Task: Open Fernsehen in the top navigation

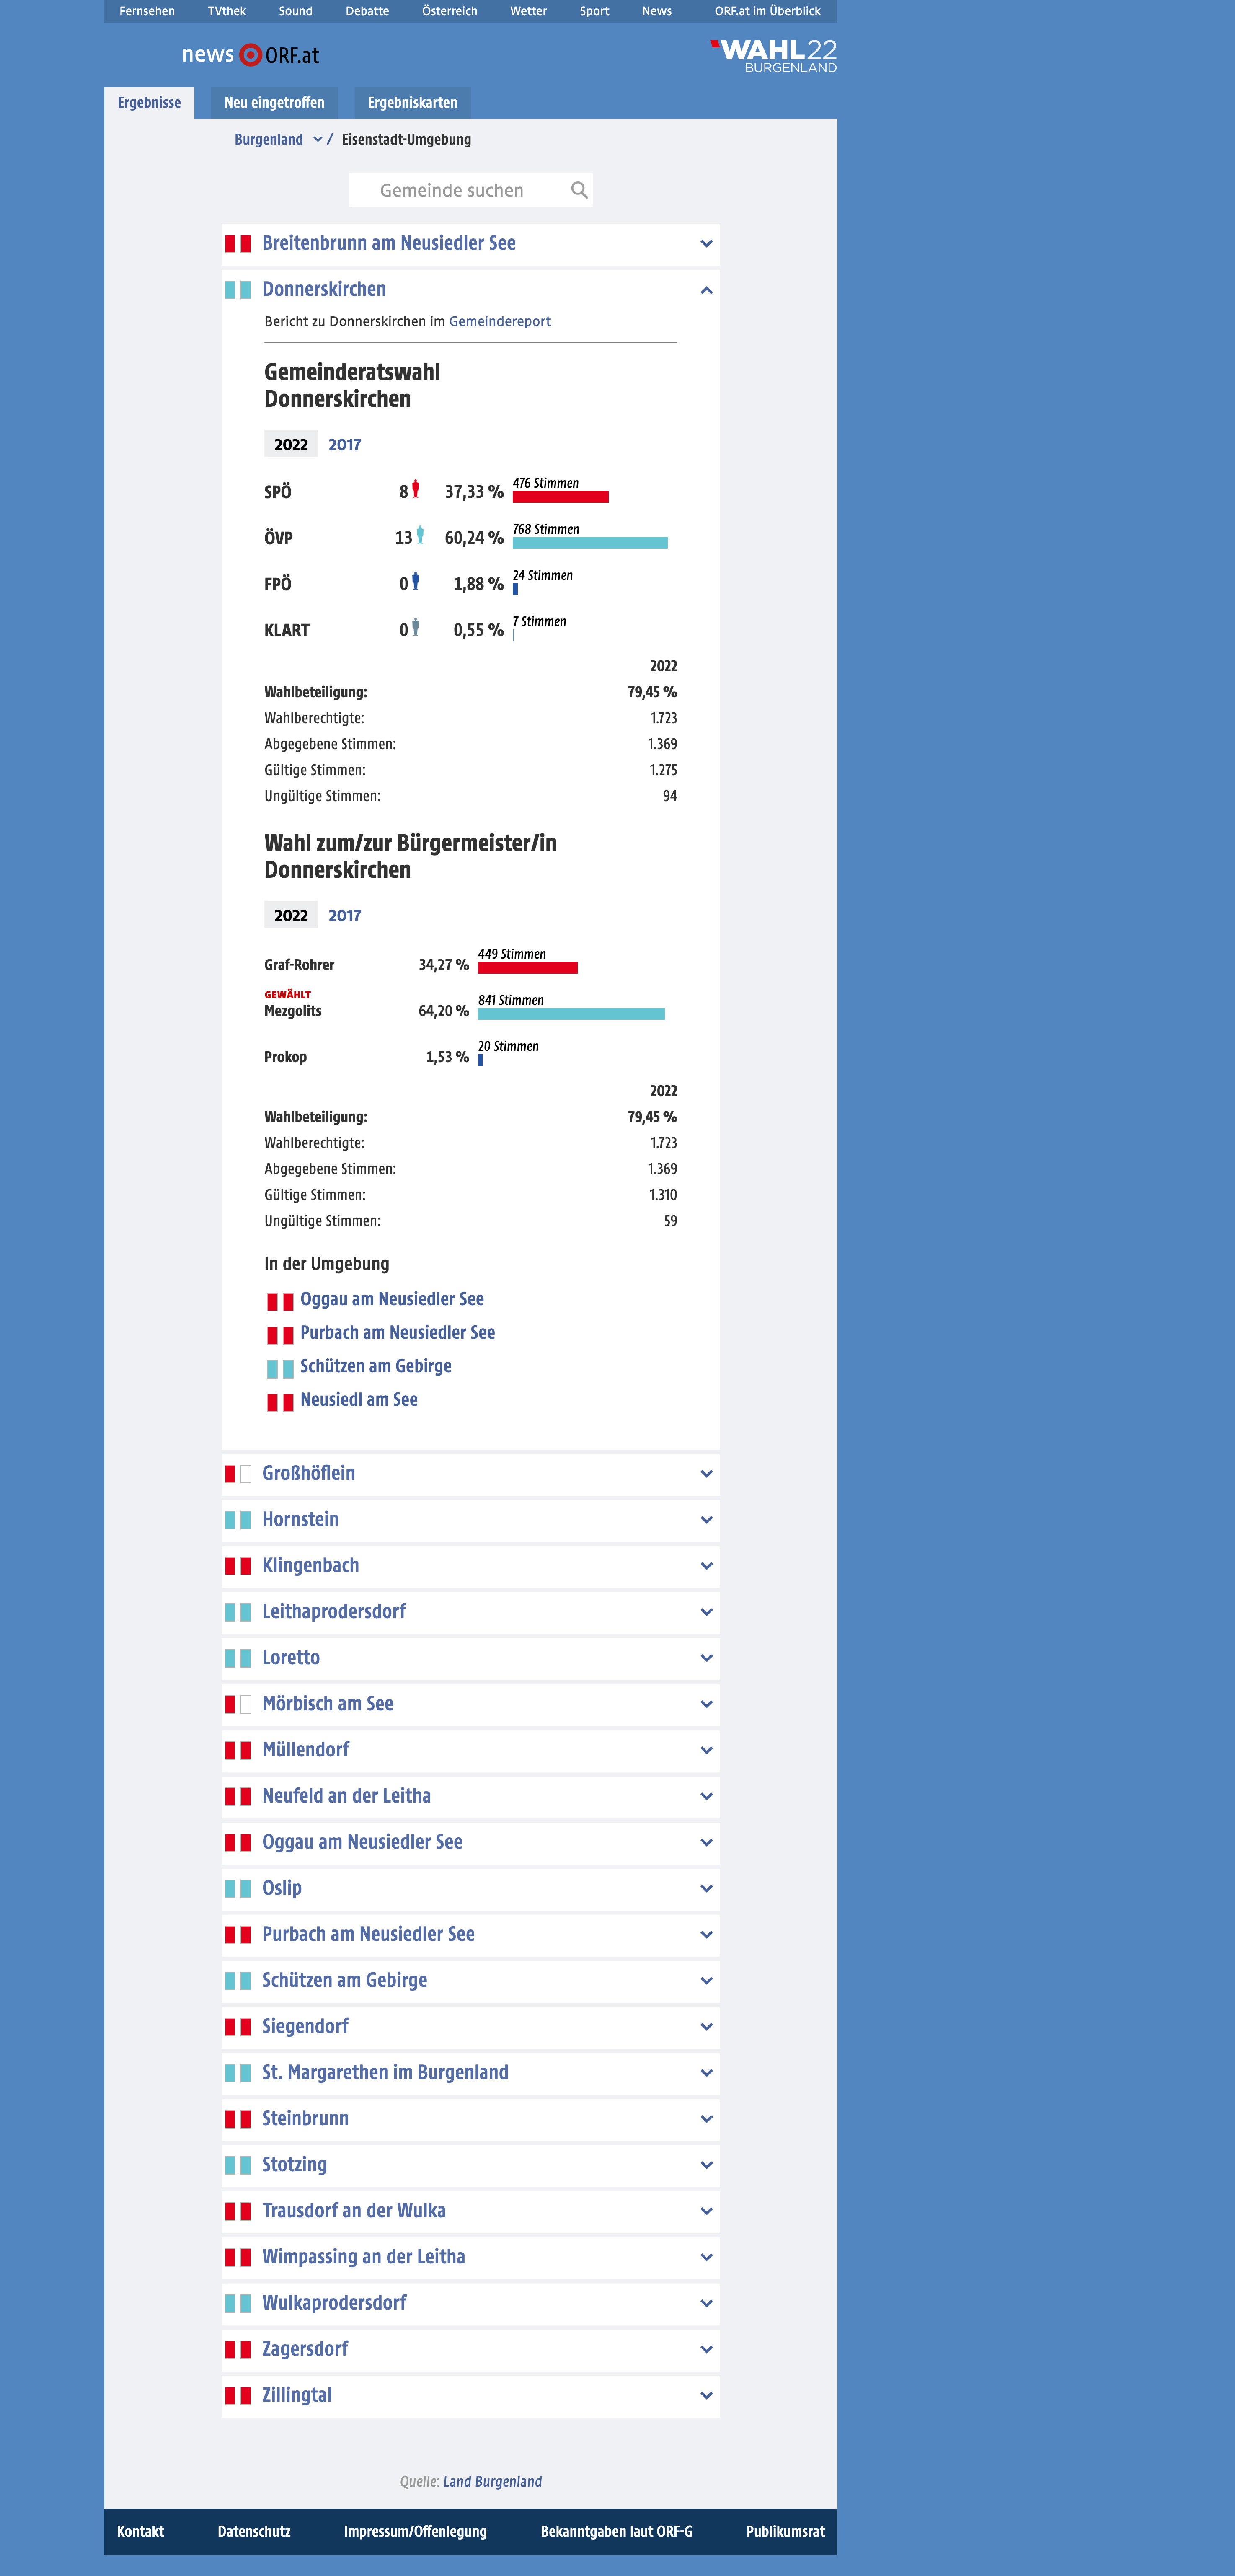Action: click(x=147, y=11)
